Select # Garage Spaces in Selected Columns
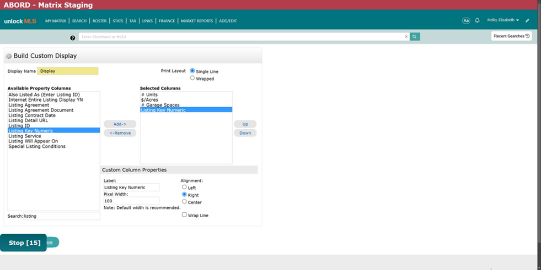This screenshot has width=541, height=270. 186,105
